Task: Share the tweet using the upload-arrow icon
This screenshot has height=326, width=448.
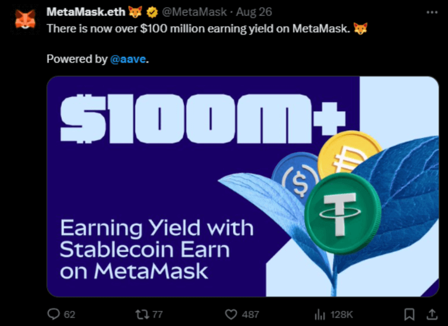Action: (x=432, y=314)
